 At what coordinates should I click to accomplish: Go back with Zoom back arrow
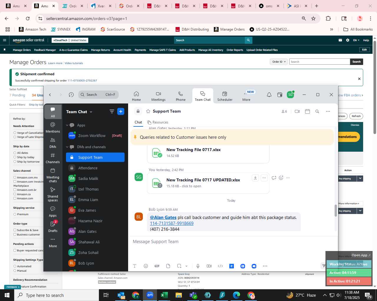[x=50, y=95]
